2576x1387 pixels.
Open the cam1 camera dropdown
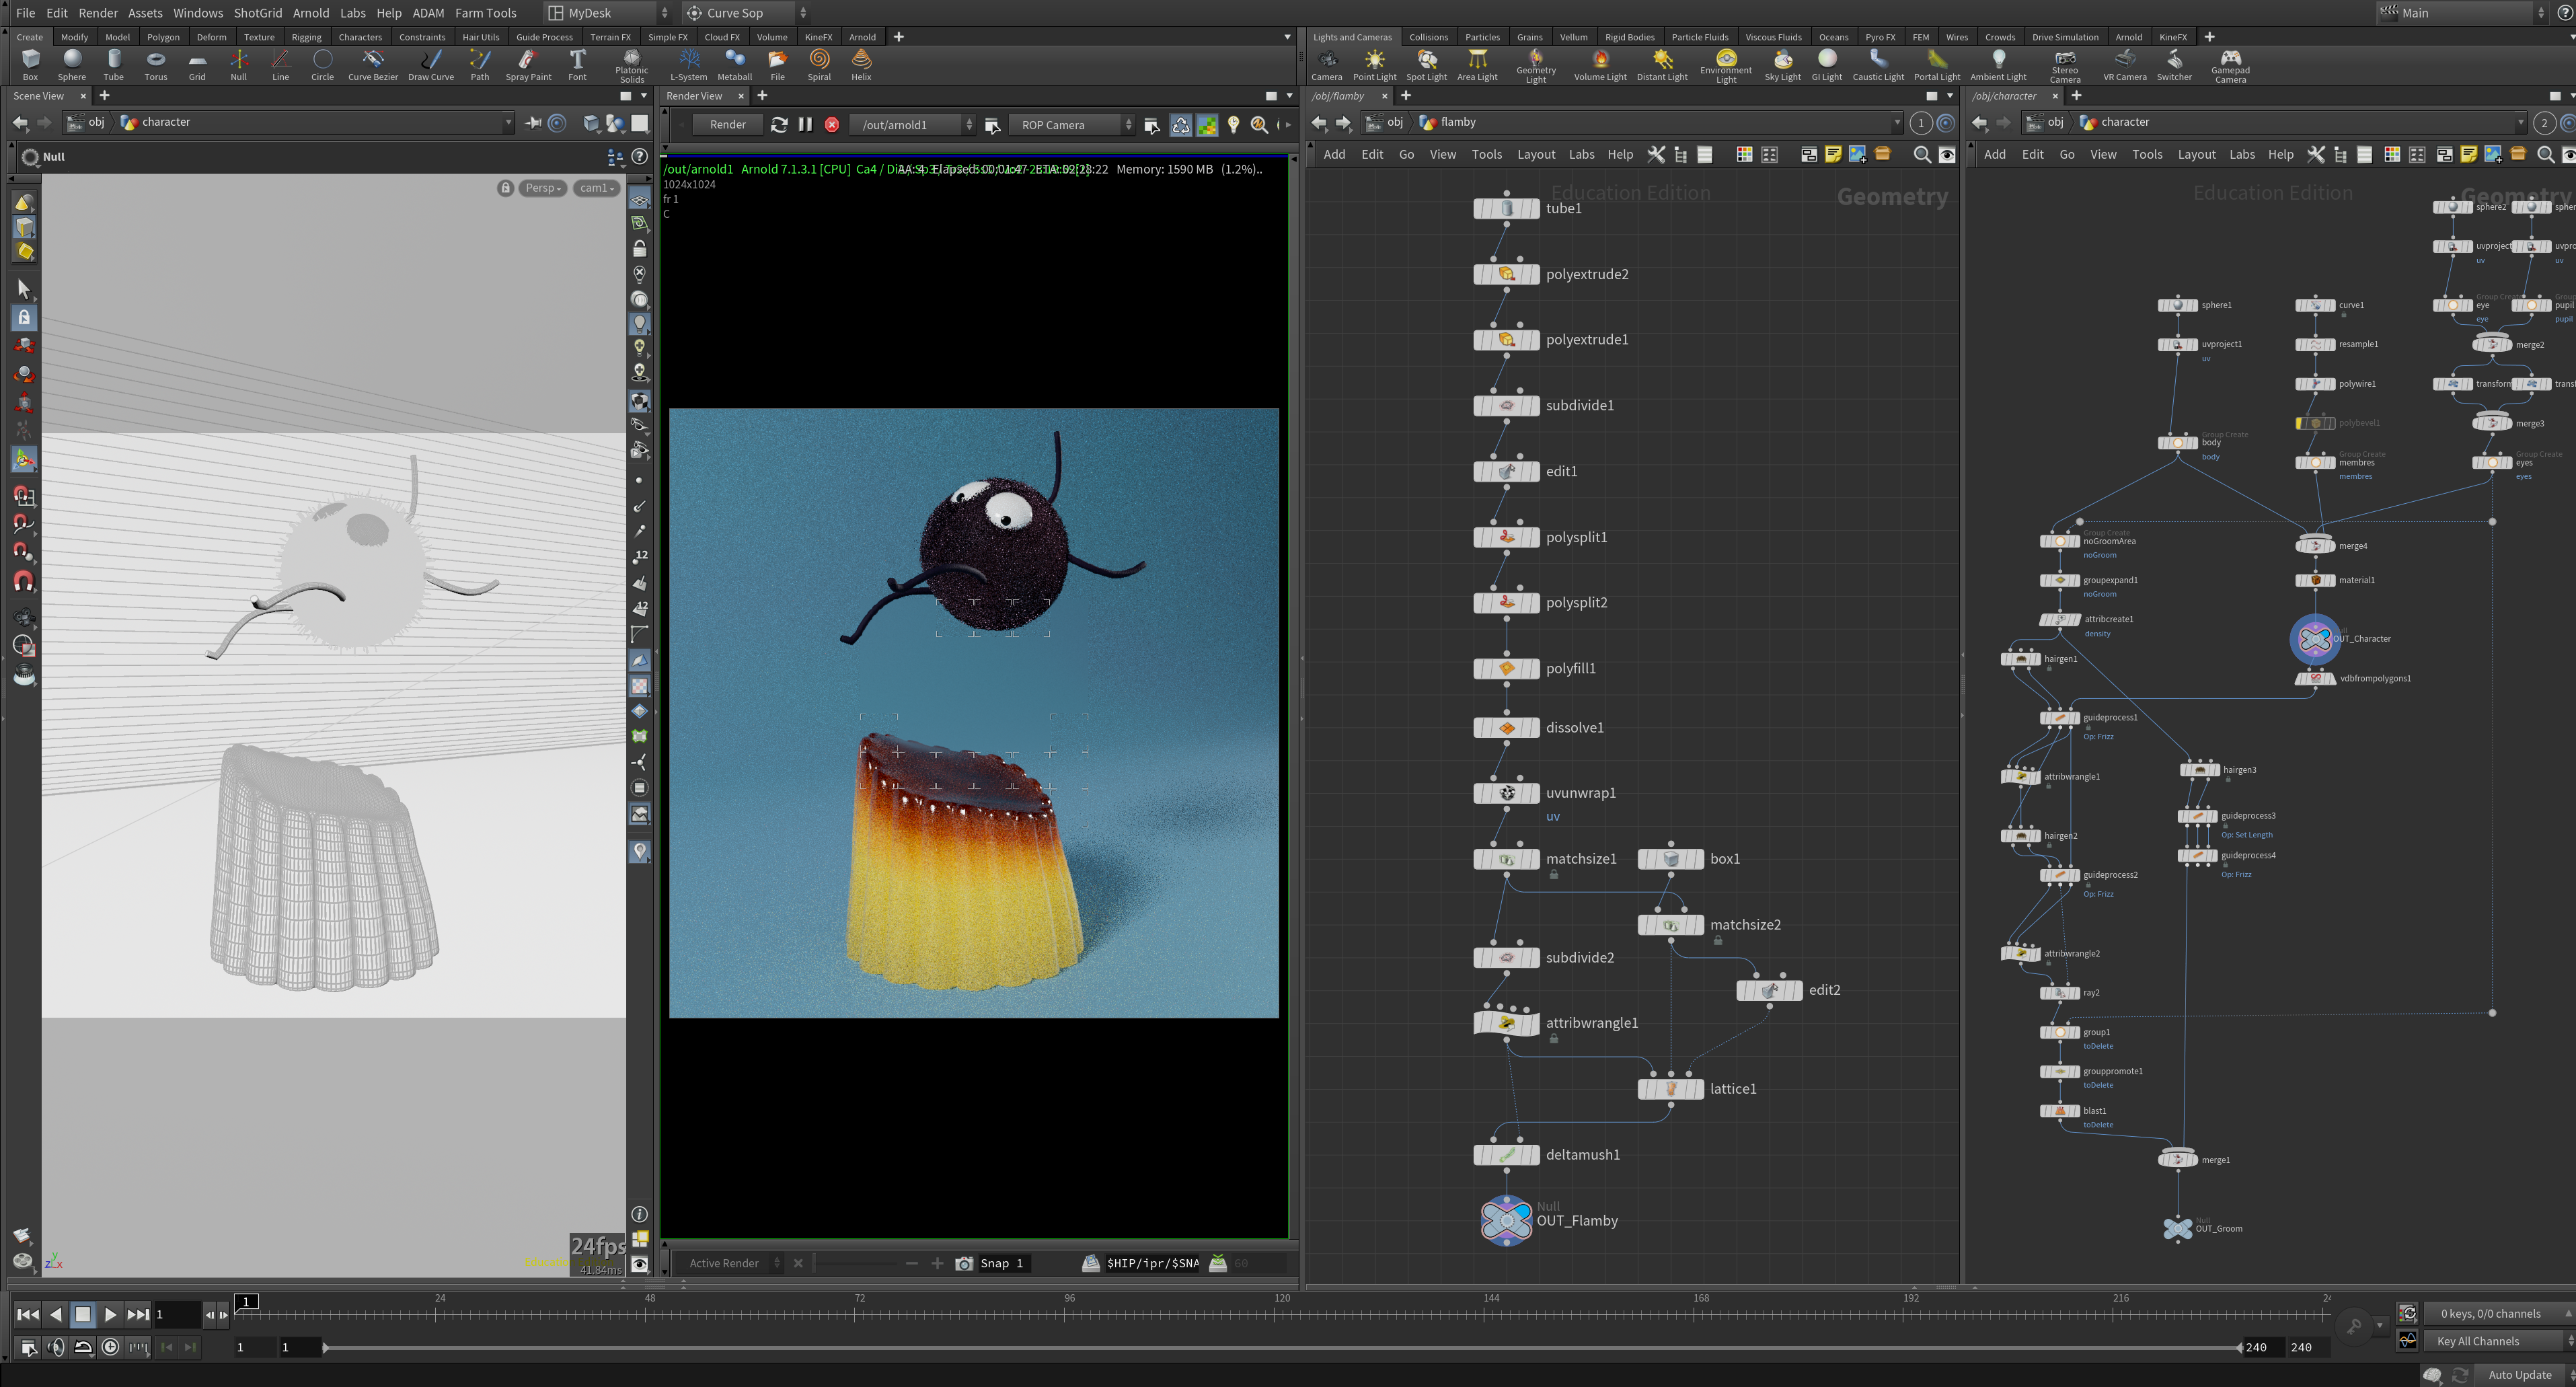pyautogui.click(x=597, y=188)
